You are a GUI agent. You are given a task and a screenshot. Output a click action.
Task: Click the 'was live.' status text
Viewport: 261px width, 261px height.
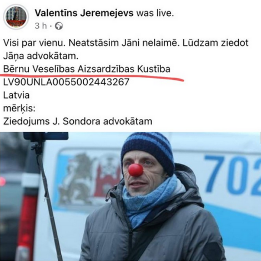[x=155, y=13]
